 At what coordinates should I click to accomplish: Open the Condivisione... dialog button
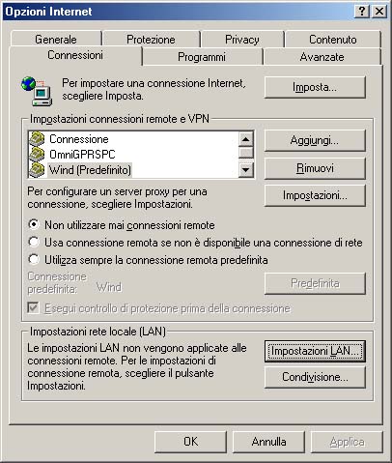[x=315, y=377]
